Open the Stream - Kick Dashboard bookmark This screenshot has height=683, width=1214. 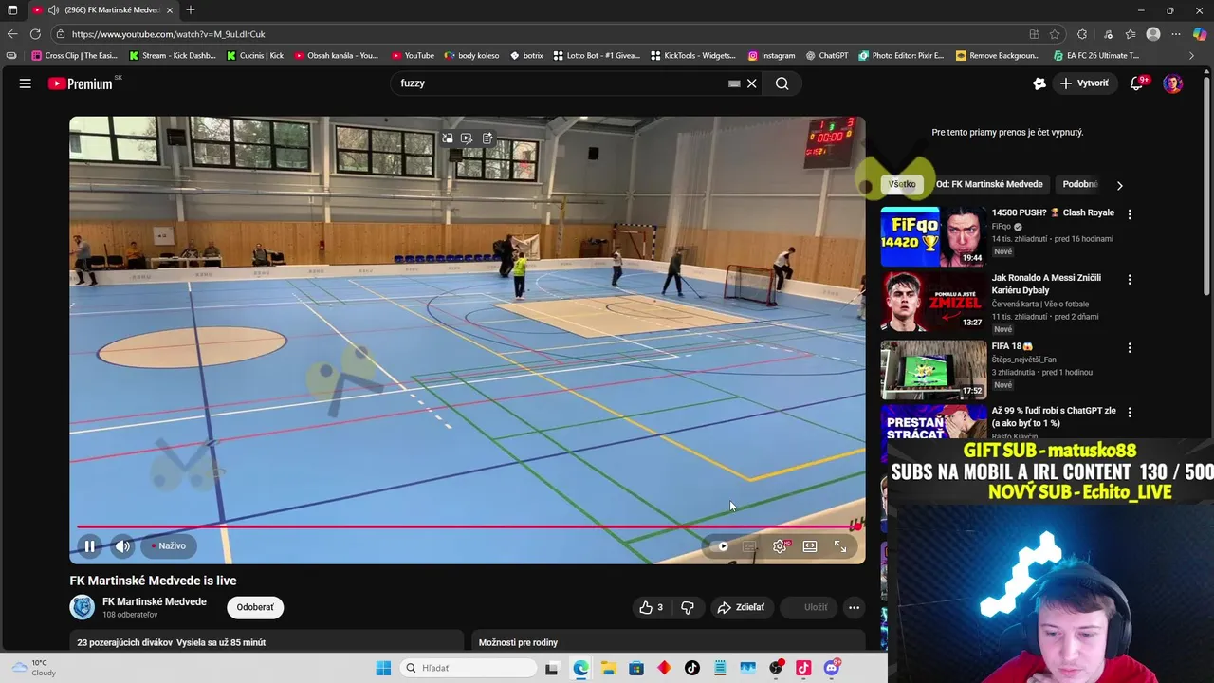[x=173, y=55]
